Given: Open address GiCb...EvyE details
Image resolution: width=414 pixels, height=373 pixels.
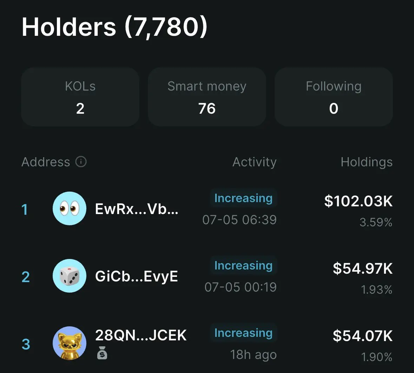Looking at the screenshot, I should pos(137,276).
